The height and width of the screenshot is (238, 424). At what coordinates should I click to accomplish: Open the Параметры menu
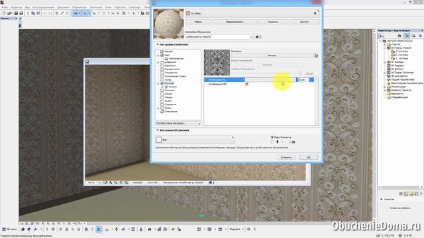tap(79, 7)
